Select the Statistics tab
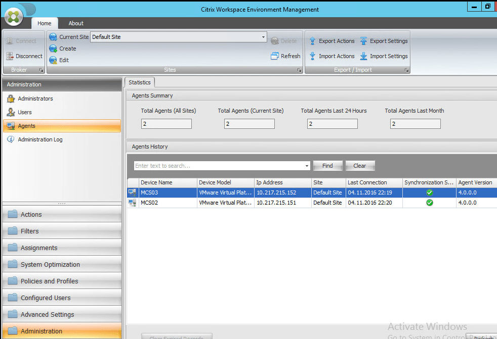 pyautogui.click(x=140, y=82)
